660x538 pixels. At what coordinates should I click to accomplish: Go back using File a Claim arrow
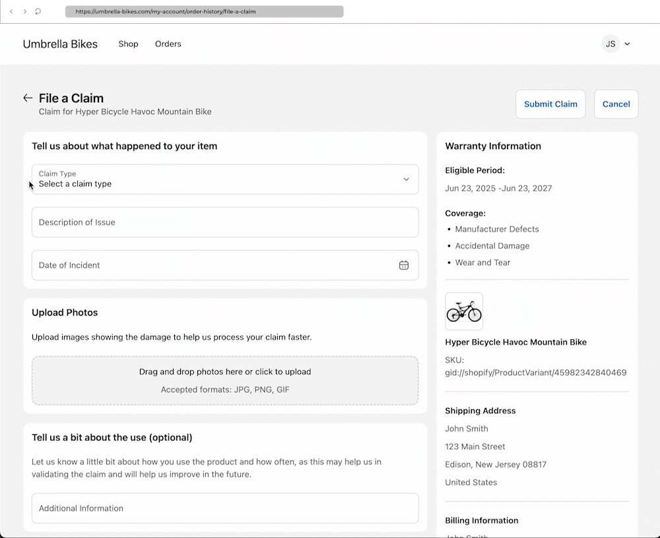[x=28, y=98]
